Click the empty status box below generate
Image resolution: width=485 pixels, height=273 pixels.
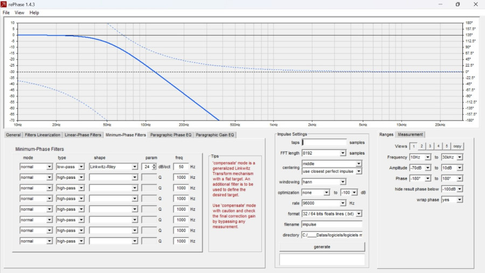point(322,260)
